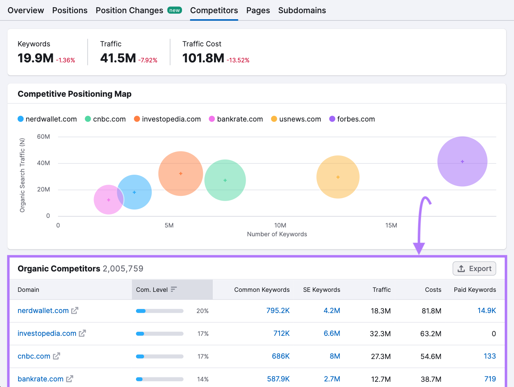Viewport: 514px width, 387px height.
Task: Open external link icon next to nerdwallet.com
Action: click(x=75, y=311)
